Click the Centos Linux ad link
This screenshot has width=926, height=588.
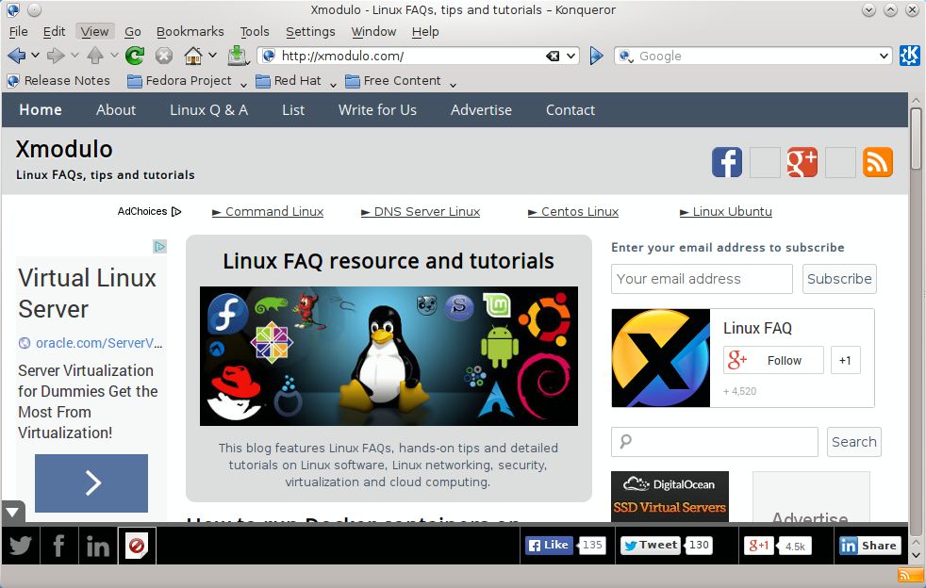[573, 211]
